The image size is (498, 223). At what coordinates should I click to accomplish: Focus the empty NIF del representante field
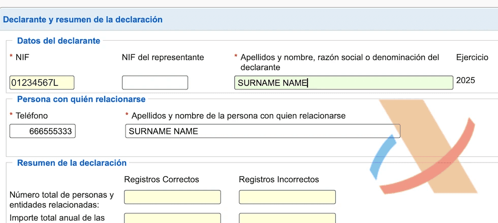(155, 83)
